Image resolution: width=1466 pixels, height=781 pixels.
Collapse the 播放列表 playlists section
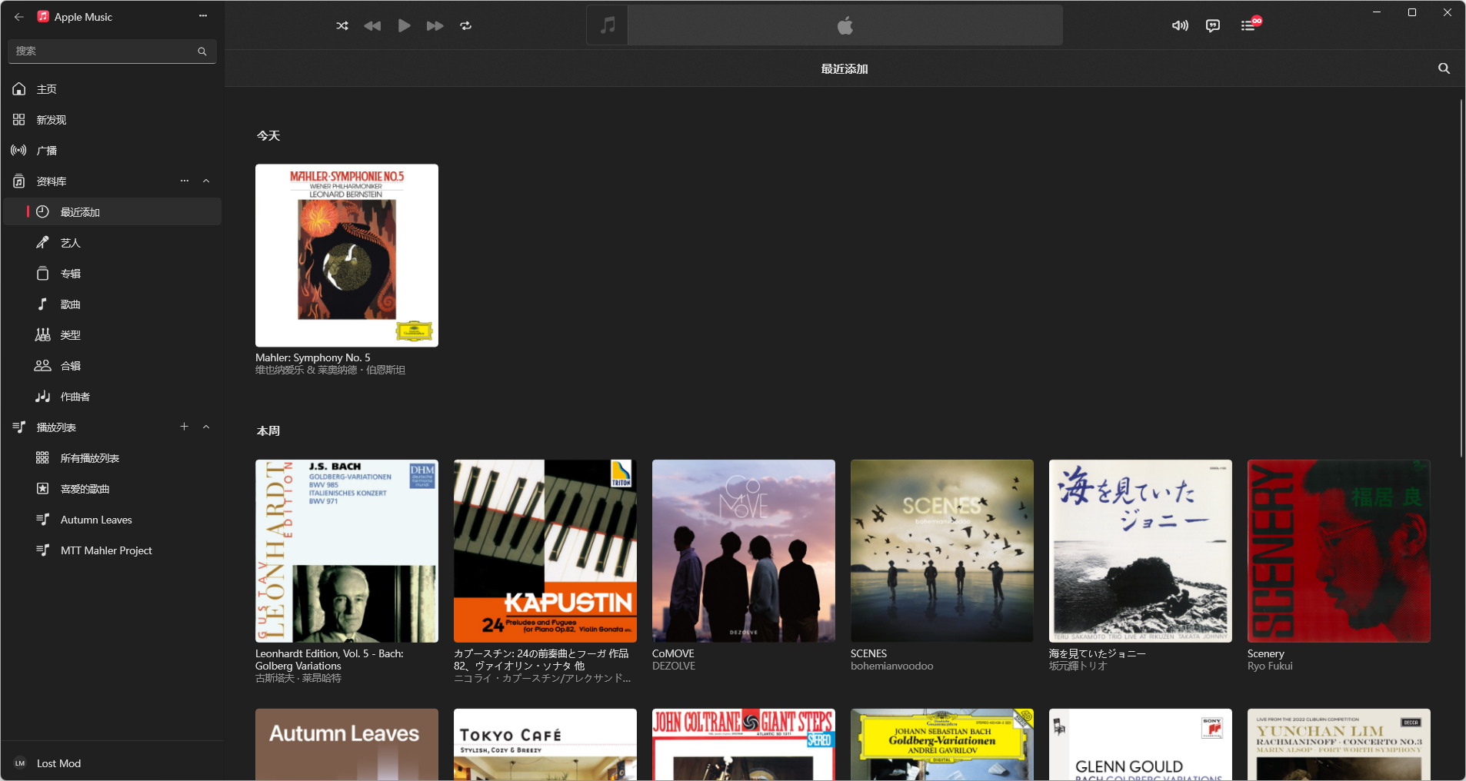206,427
